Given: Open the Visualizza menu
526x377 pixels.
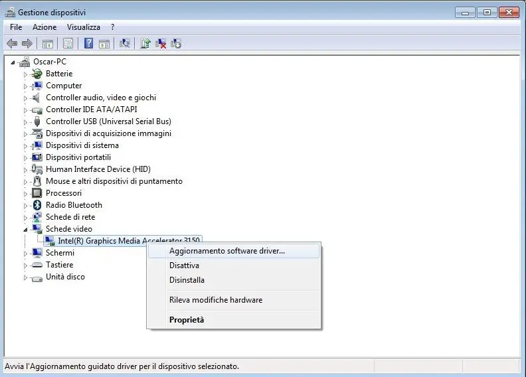Looking at the screenshot, I should (x=84, y=27).
